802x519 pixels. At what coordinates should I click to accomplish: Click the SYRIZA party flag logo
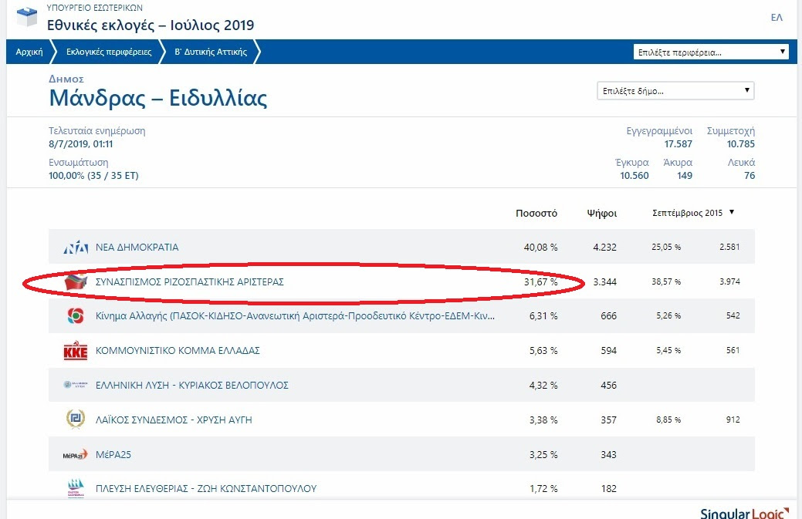coord(76,282)
